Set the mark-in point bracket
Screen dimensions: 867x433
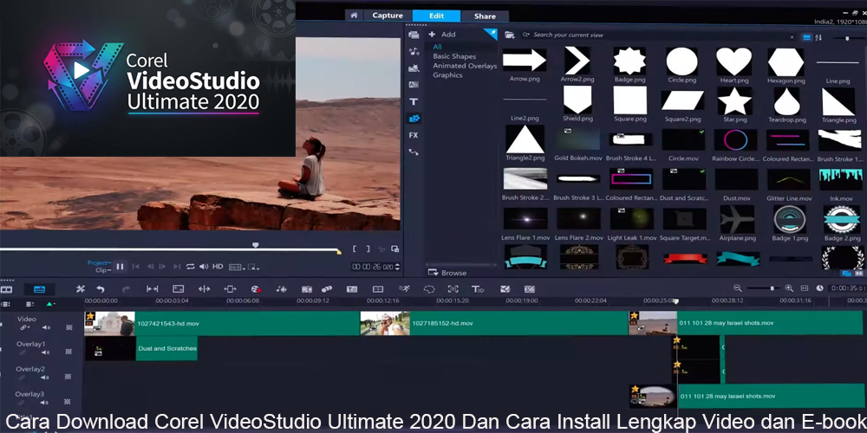(x=355, y=249)
